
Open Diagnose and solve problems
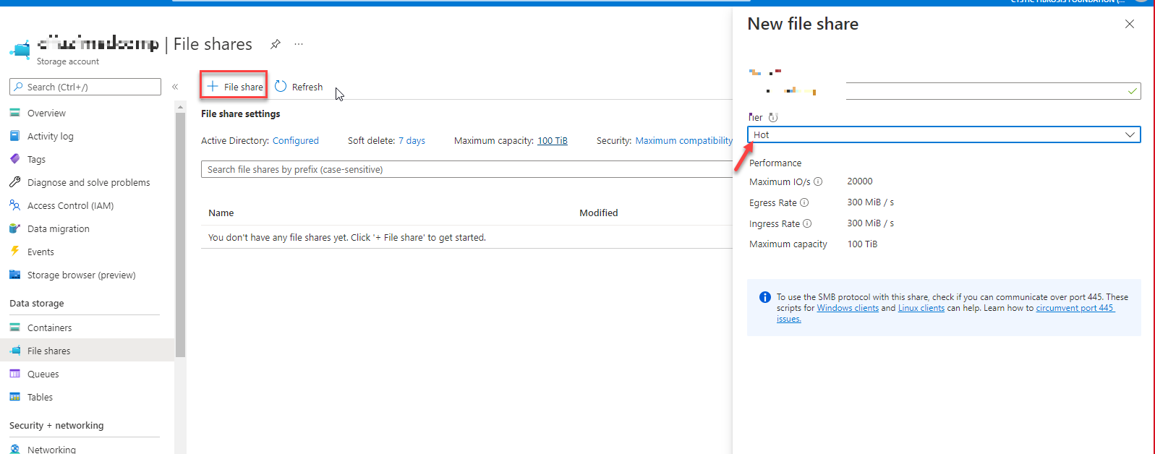(89, 182)
